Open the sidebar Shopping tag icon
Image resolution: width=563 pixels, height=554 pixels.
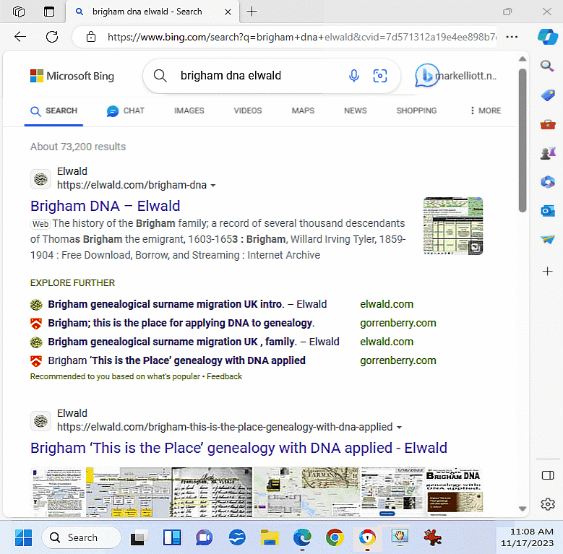(548, 95)
